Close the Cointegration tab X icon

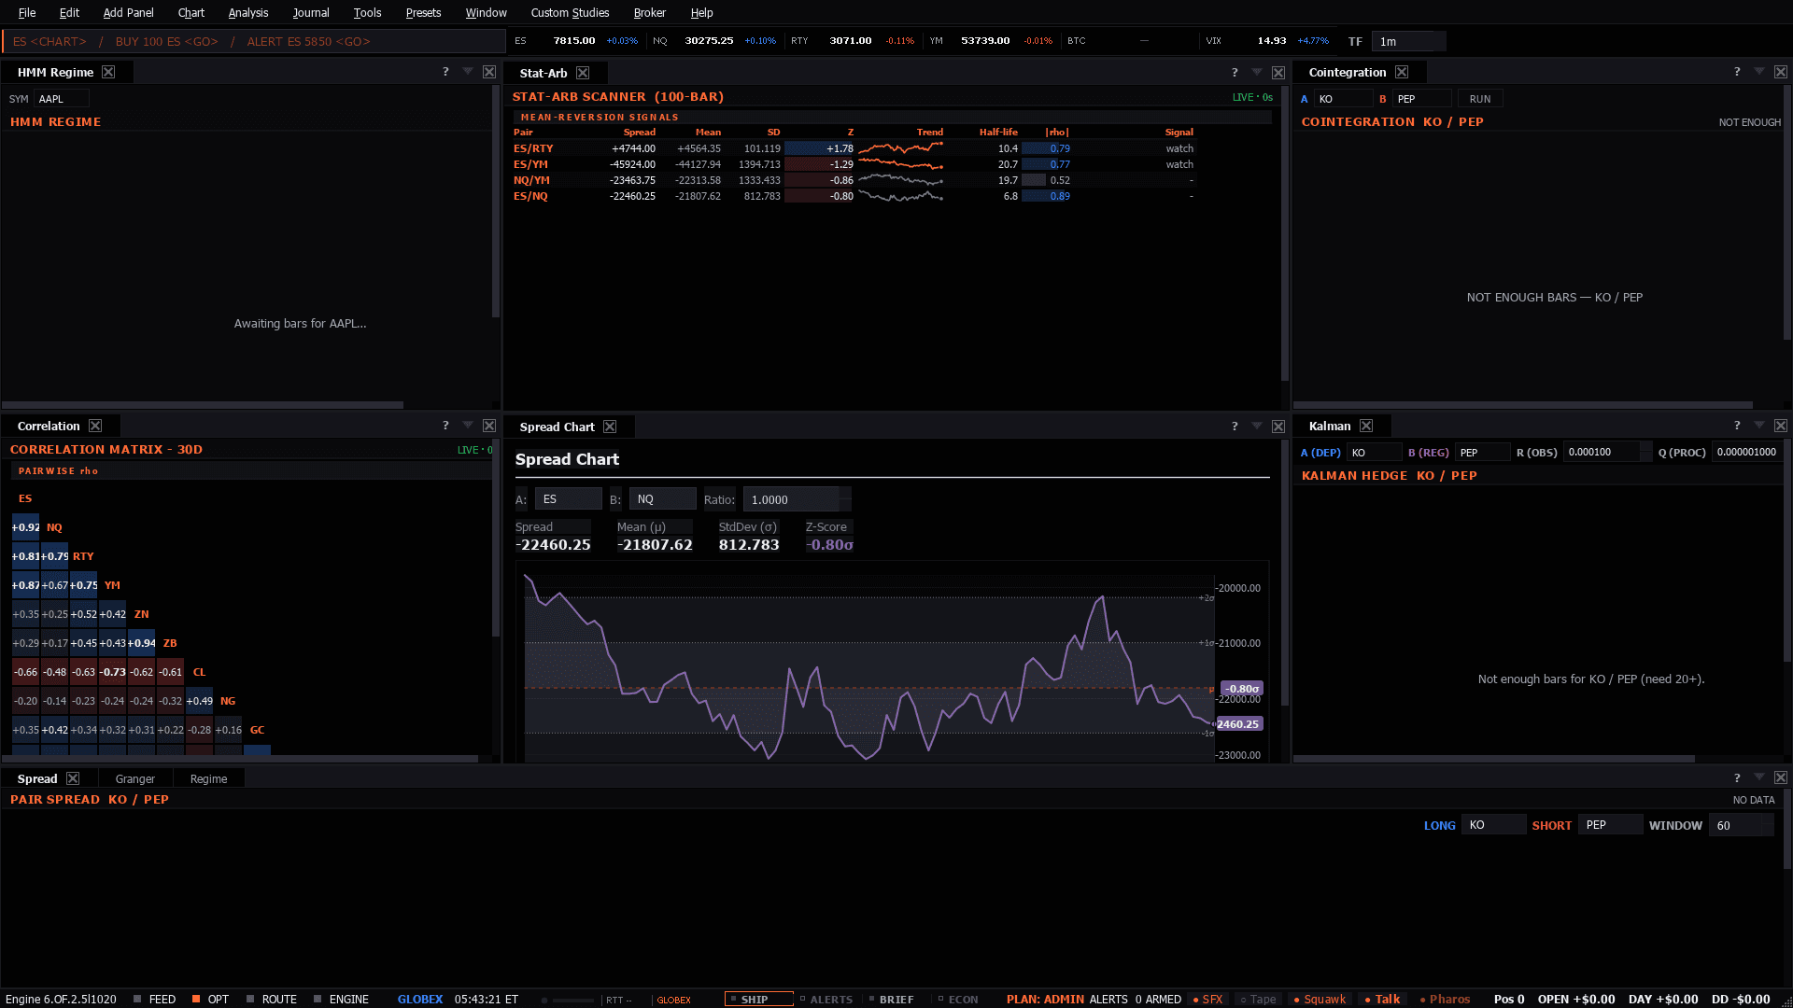tap(1402, 72)
